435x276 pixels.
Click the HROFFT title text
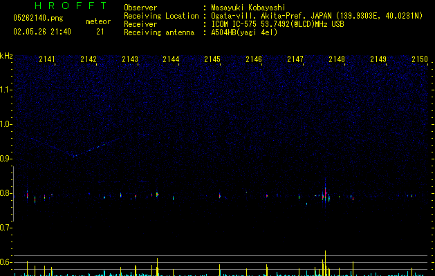[x=71, y=6]
